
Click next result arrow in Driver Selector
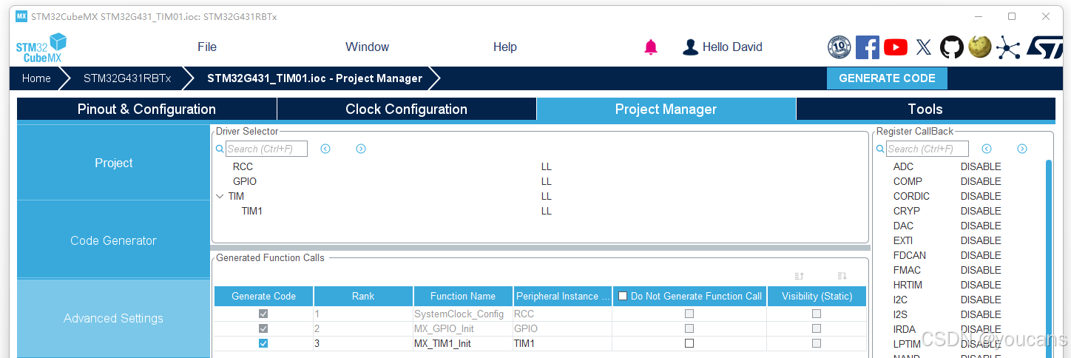(x=361, y=149)
